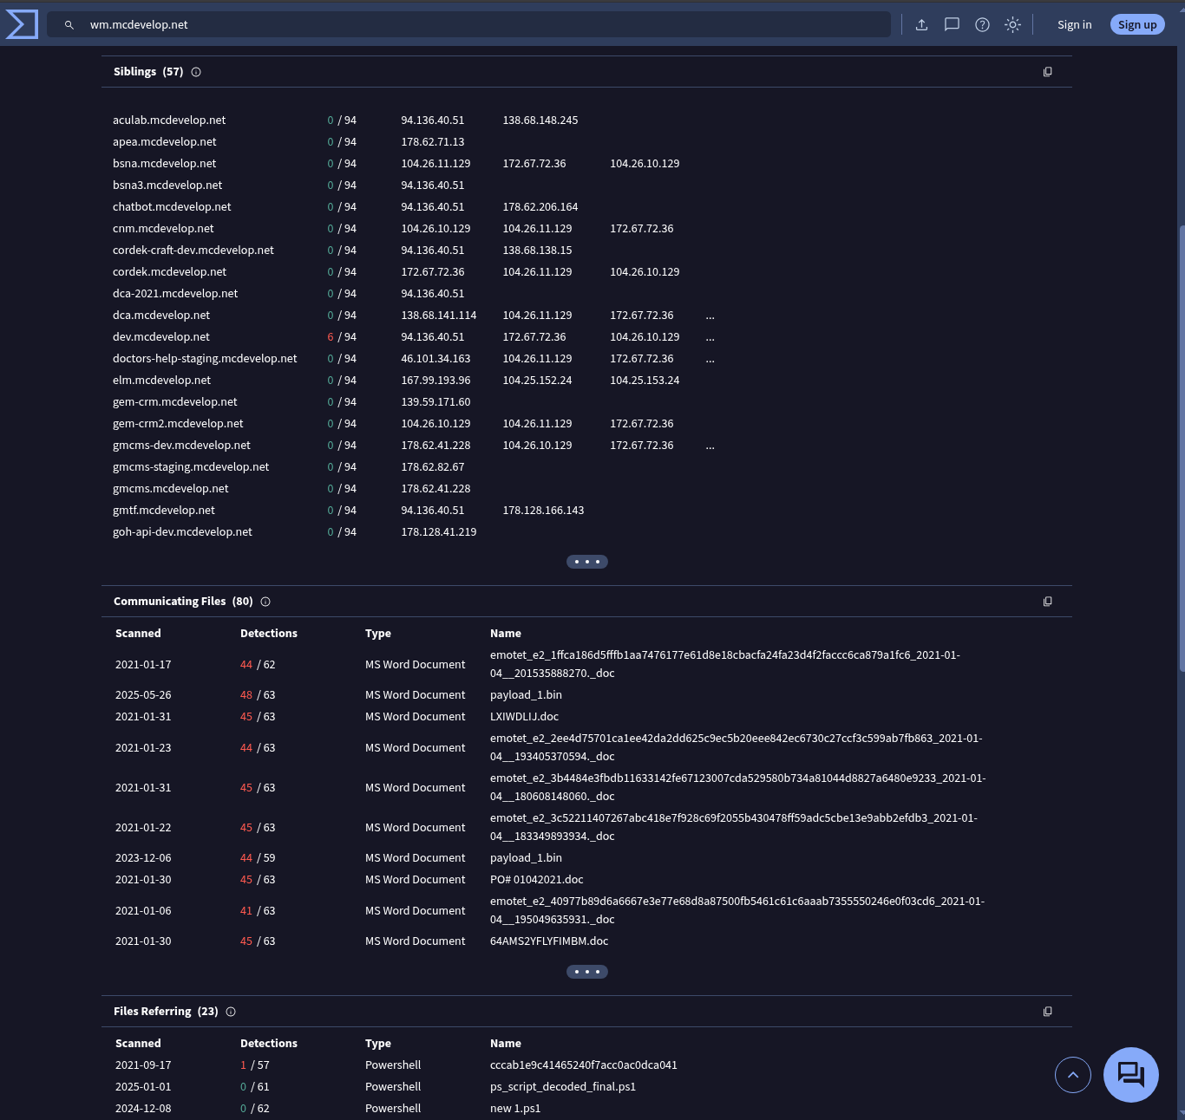Image resolution: width=1185 pixels, height=1120 pixels.
Task: Copy the Communicating Files section contents
Action: coord(1047,602)
